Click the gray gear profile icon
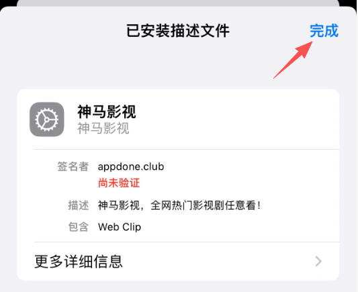The width and height of the screenshot is (358, 292). [47, 119]
